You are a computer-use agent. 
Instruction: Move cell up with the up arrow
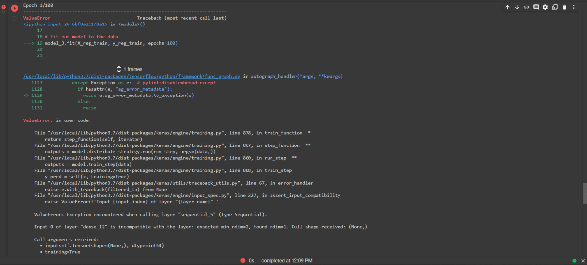pos(507,7)
